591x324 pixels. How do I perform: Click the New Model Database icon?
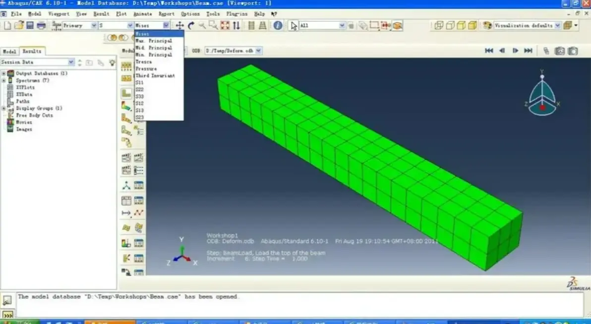coord(7,25)
